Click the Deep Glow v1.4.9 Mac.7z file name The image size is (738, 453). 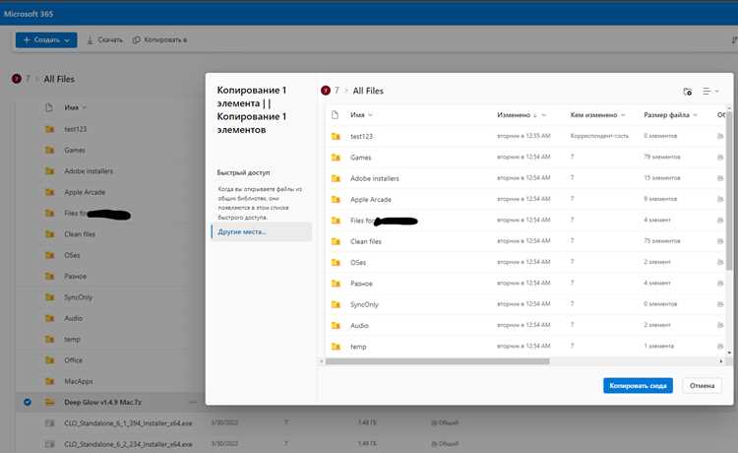(x=102, y=402)
